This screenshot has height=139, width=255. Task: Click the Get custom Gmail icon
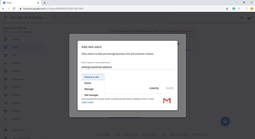(6, 138)
